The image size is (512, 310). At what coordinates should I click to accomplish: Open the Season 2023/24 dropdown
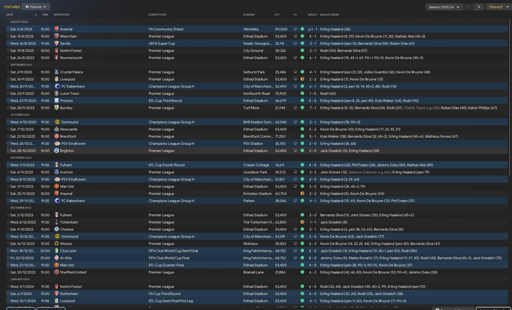444,7
